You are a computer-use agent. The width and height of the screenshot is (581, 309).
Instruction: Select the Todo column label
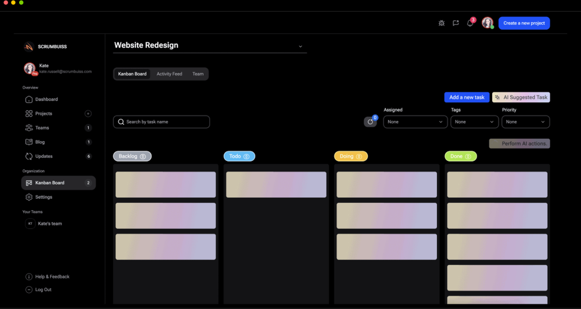point(239,156)
